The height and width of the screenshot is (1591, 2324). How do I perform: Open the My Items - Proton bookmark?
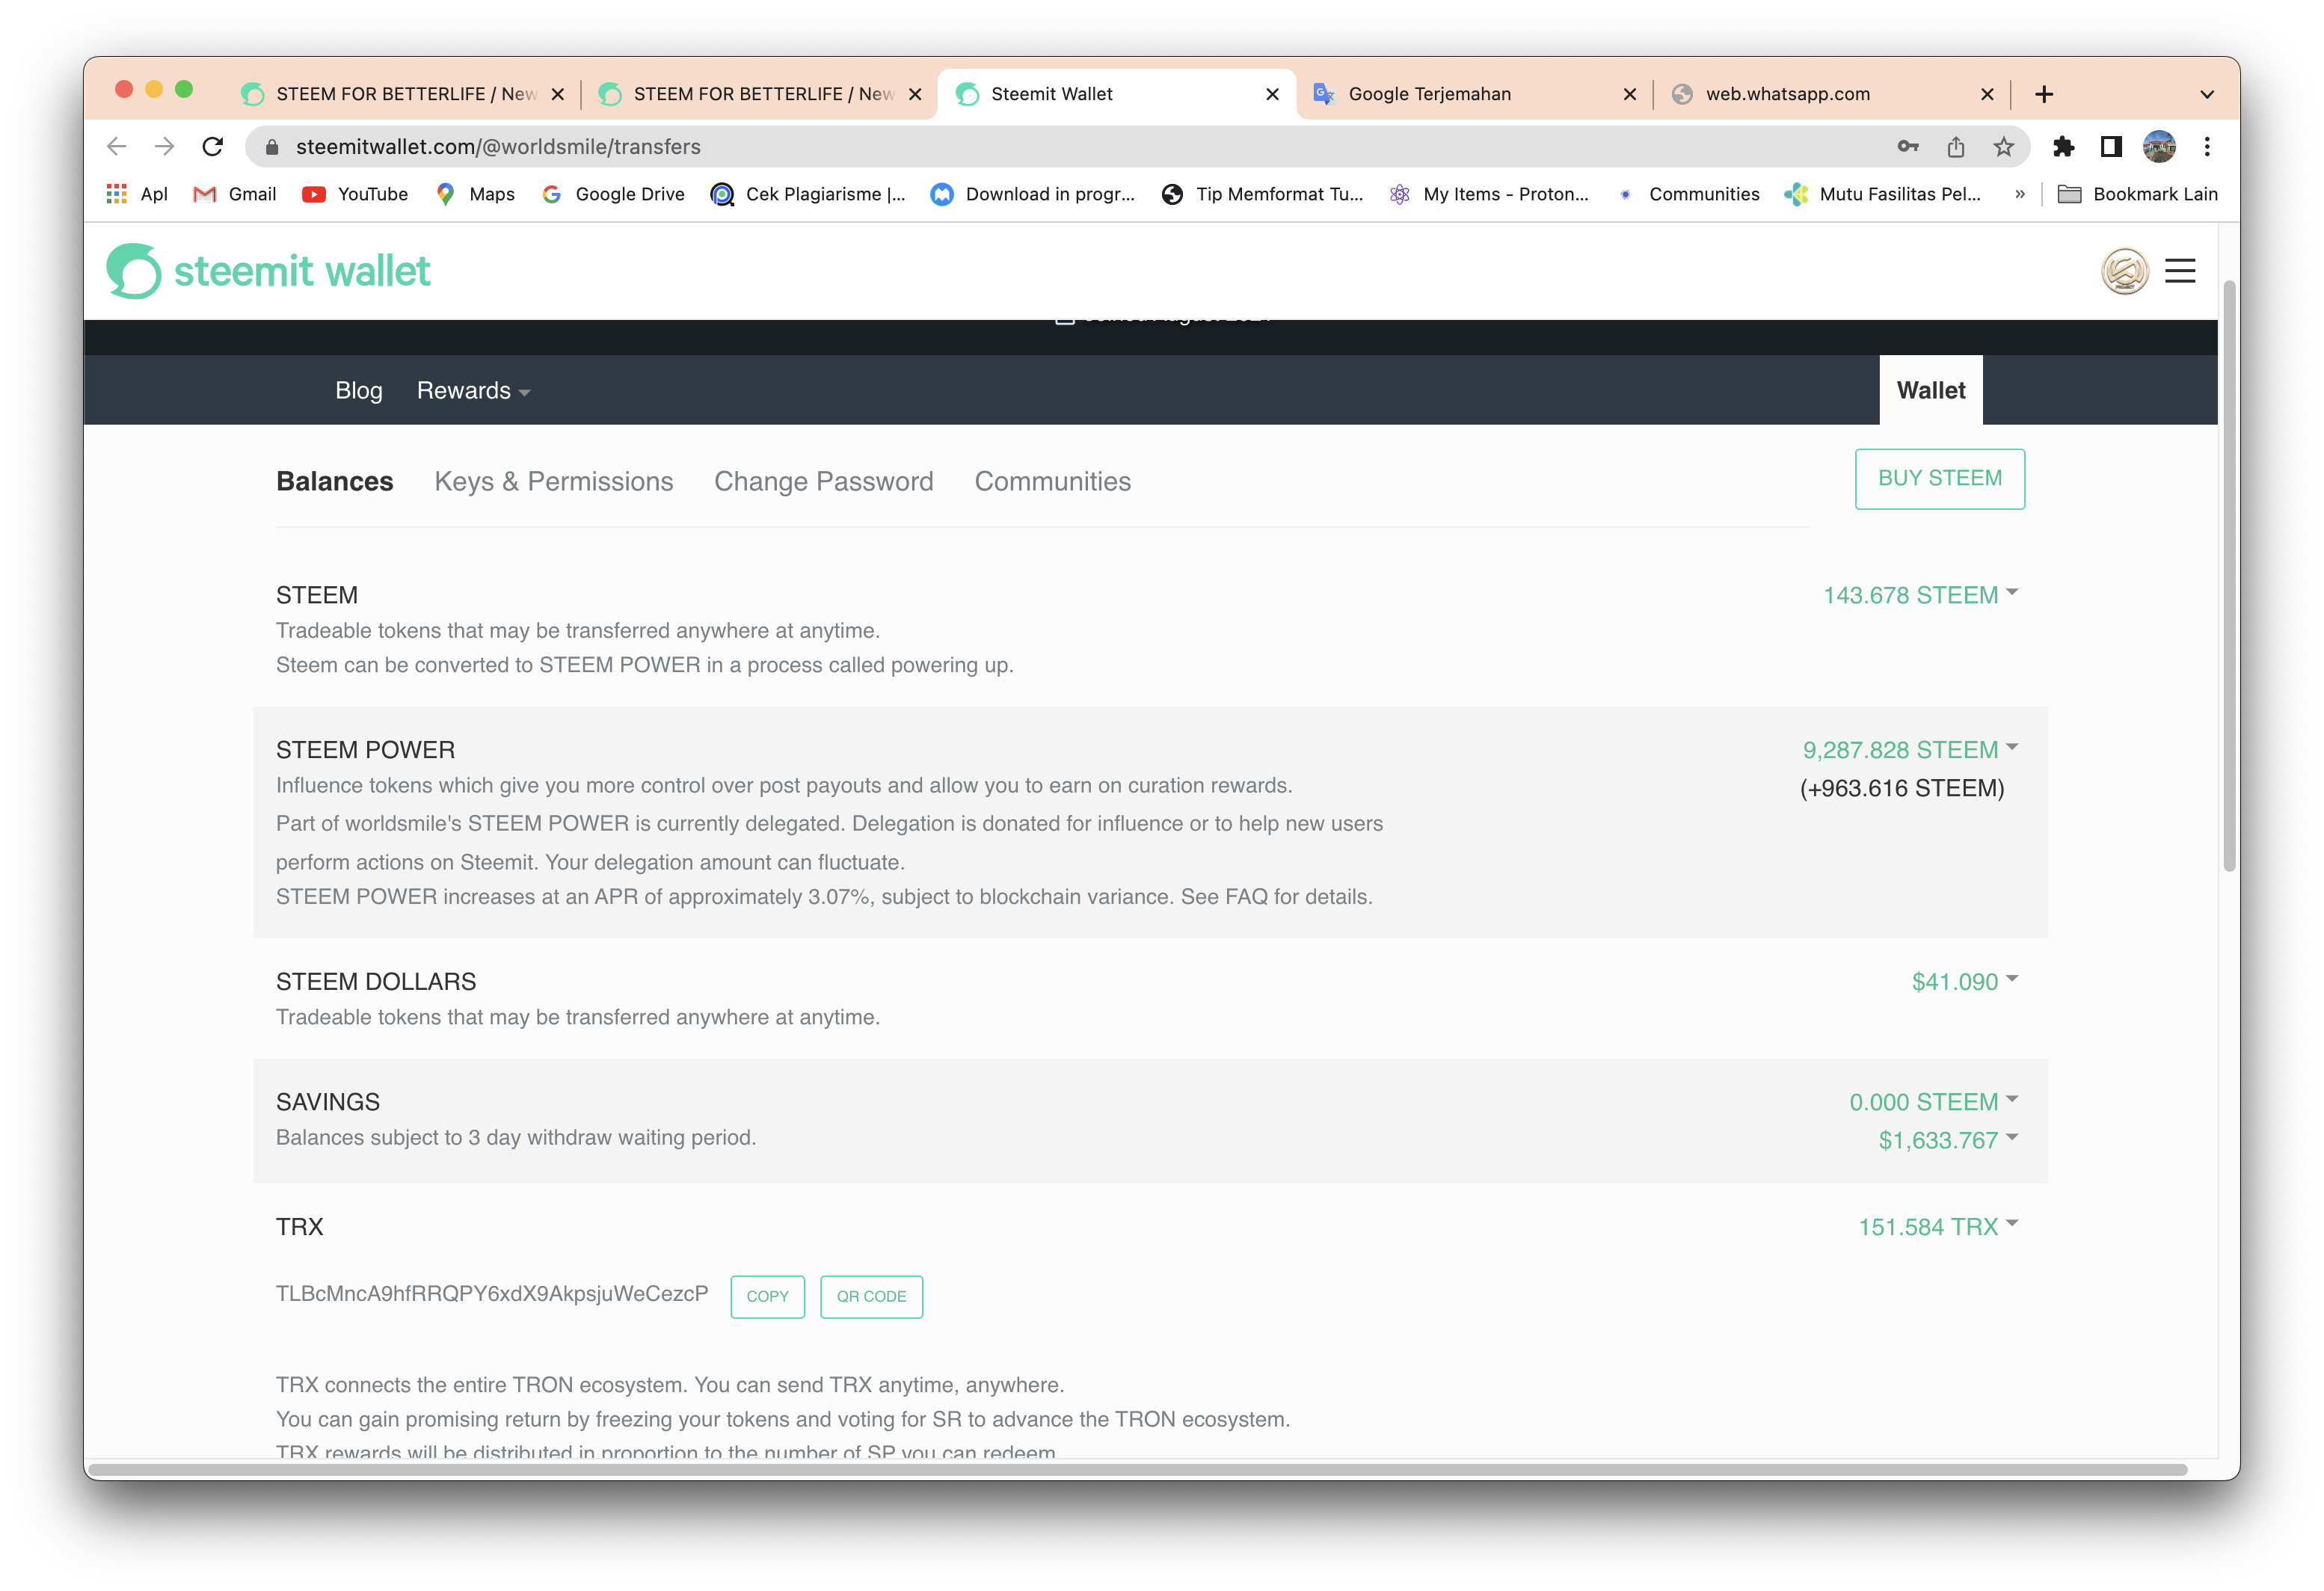pyautogui.click(x=1489, y=194)
